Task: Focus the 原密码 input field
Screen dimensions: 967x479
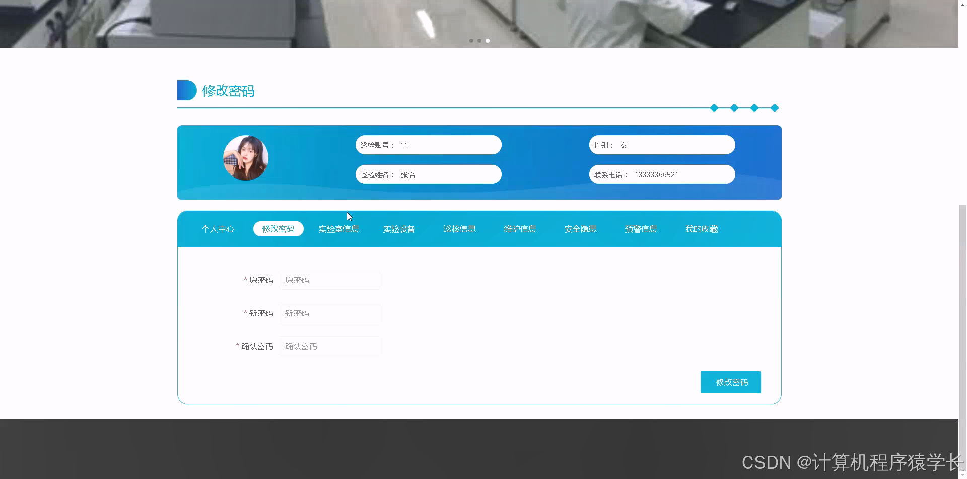Action: coord(329,280)
